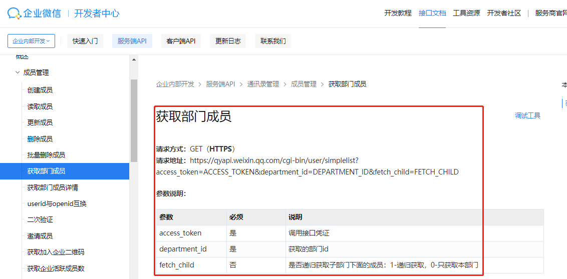Click the fetch_child parameter cell
Screen dimensions: 567x279
(192, 265)
